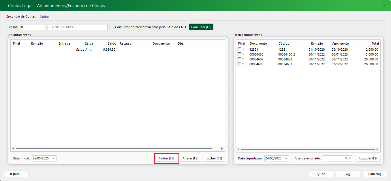Close the Contas Pagar window
This screenshot has width=391, height=181.
click(x=384, y=5)
